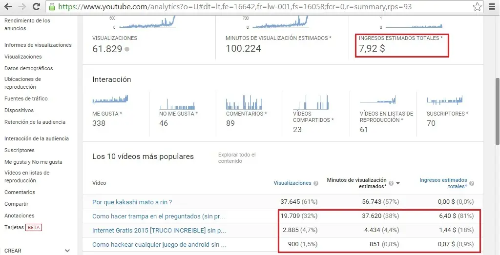Click the NO ME GUSTA count 46
This screenshot has height=255, width=500.
164,123
